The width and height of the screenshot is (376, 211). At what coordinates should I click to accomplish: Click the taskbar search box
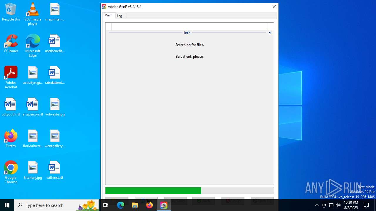pos(56,205)
